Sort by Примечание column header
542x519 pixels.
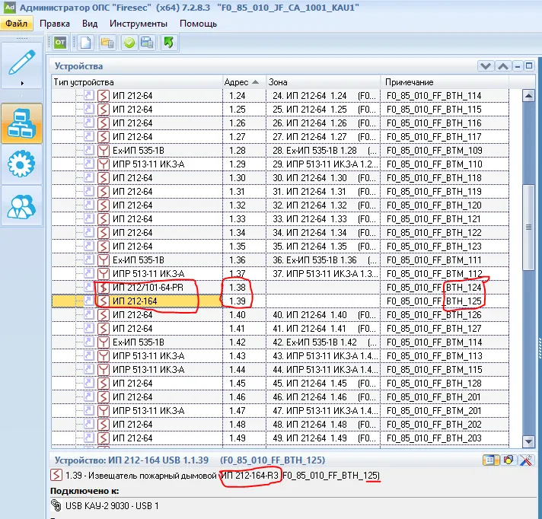click(445, 82)
